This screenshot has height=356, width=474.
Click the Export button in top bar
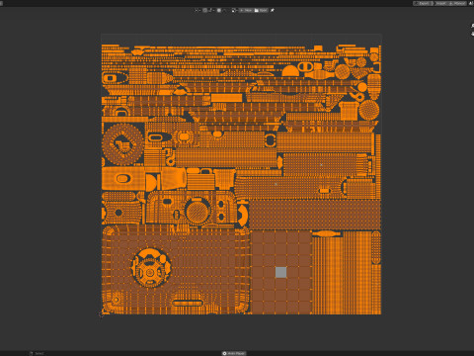pos(424,3)
